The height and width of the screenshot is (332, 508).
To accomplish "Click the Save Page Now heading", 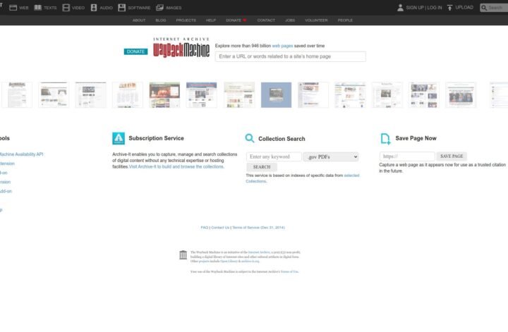I will pyautogui.click(x=416, y=138).
